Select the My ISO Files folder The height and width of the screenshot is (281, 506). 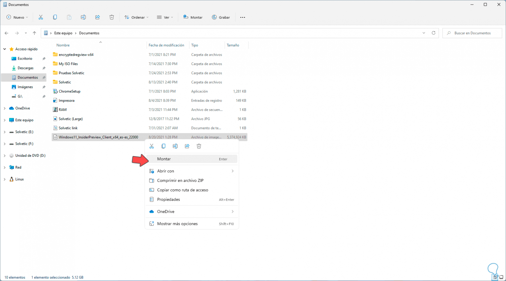68,64
